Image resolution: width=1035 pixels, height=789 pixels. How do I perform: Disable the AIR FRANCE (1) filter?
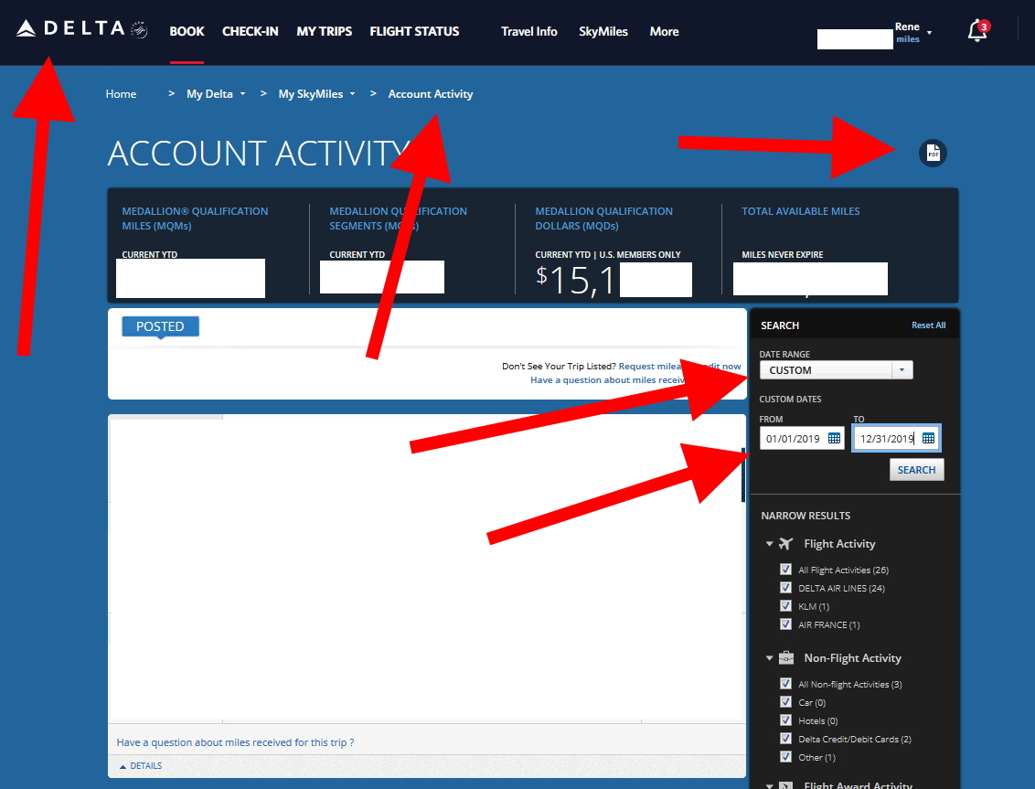(x=785, y=624)
